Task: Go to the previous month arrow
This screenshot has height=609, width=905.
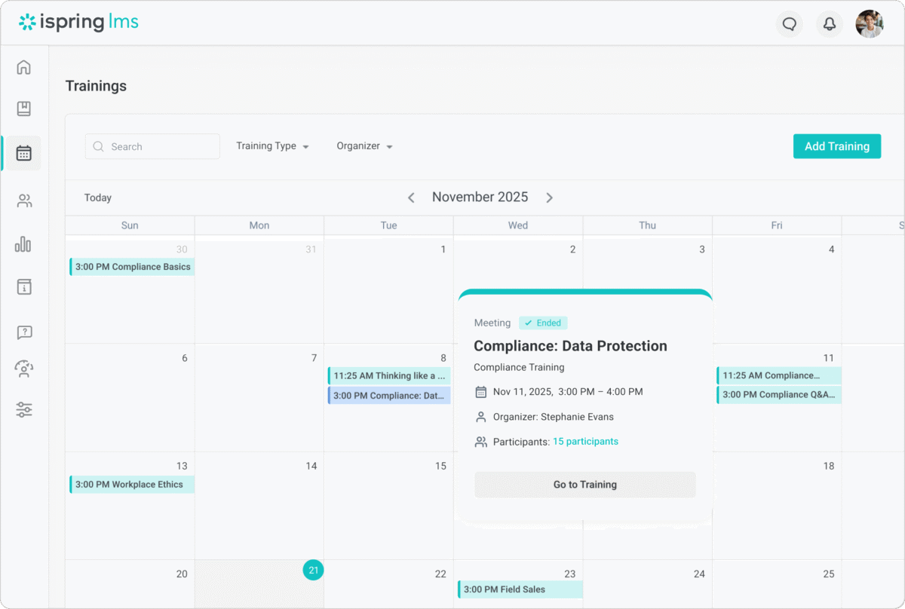Action: pyautogui.click(x=411, y=197)
